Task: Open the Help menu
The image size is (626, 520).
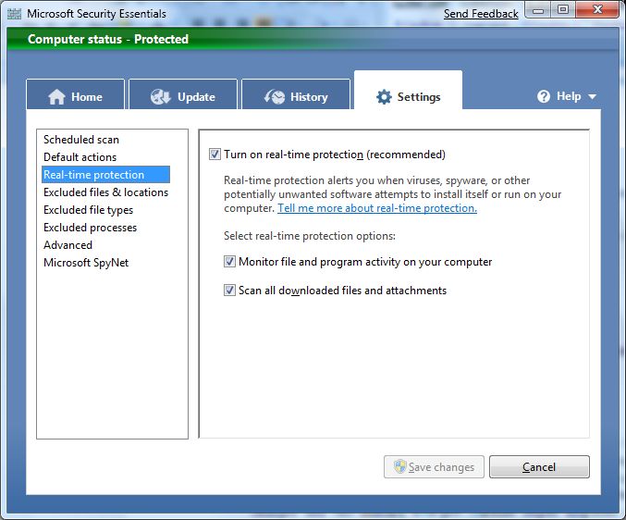Action: 567,96
